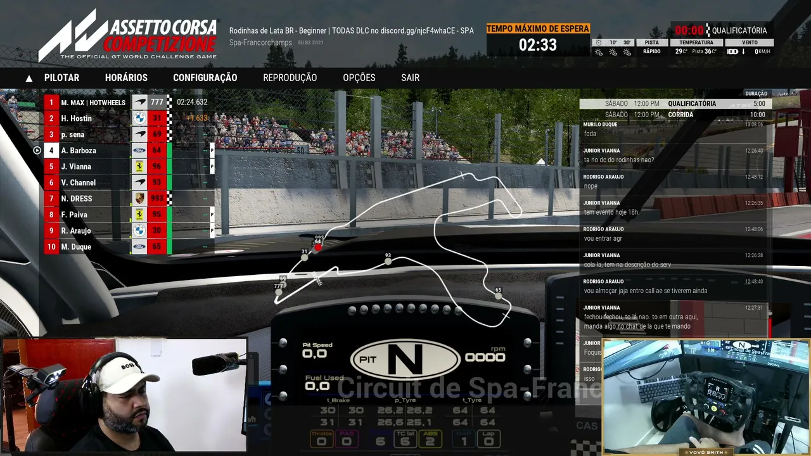The width and height of the screenshot is (811, 456).
Task: Click the McLaren logo in V. Channel's row
Action: tap(139, 182)
